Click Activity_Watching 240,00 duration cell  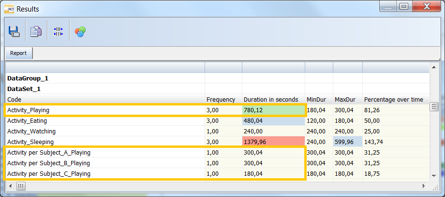click(x=273, y=131)
